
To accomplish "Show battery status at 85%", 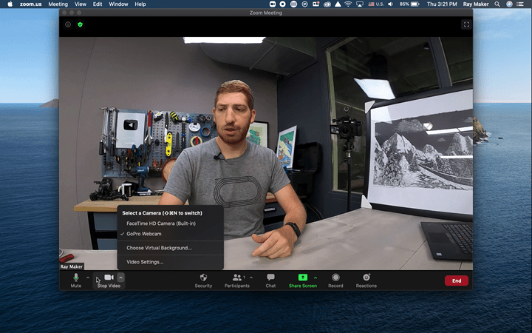I will tap(409, 4).
